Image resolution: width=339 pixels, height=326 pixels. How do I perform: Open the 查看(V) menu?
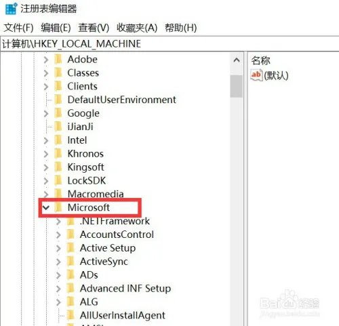tap(94, 28)
